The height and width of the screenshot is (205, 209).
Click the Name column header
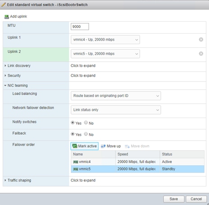point(93,154)
